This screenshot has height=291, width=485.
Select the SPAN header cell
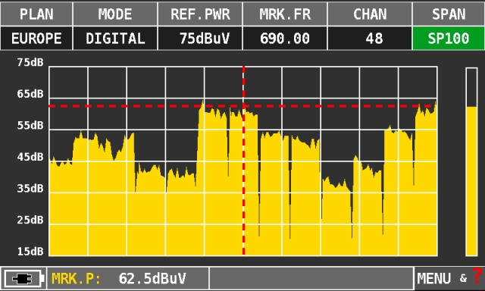449,14
